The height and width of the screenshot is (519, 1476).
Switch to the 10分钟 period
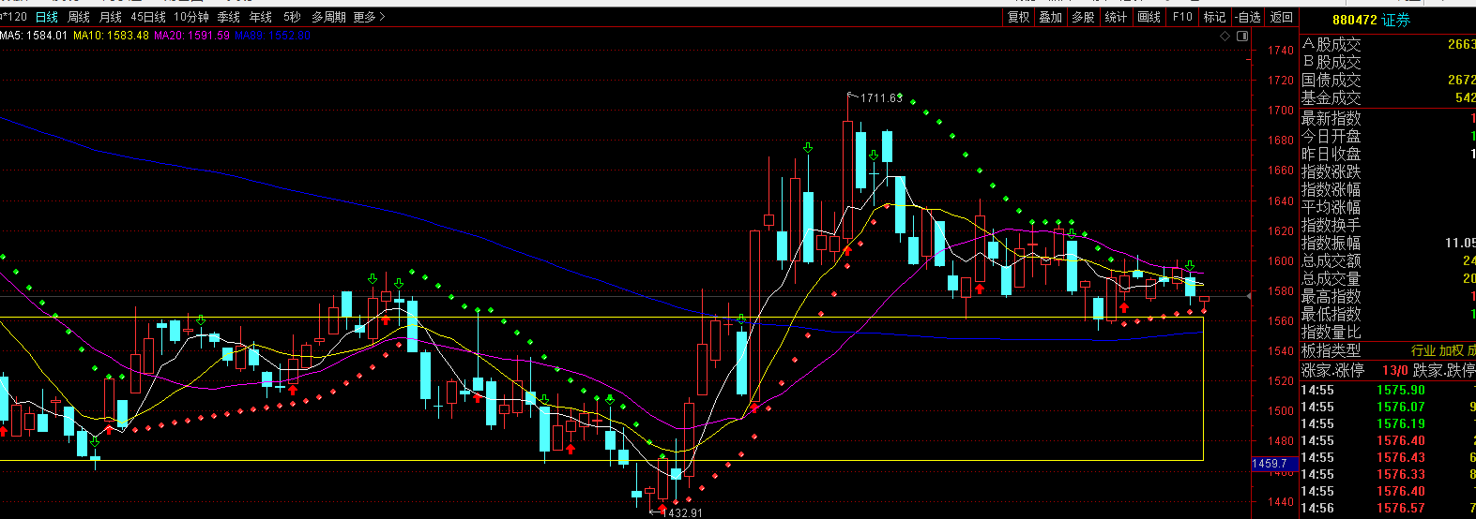[x=191, y=17]
